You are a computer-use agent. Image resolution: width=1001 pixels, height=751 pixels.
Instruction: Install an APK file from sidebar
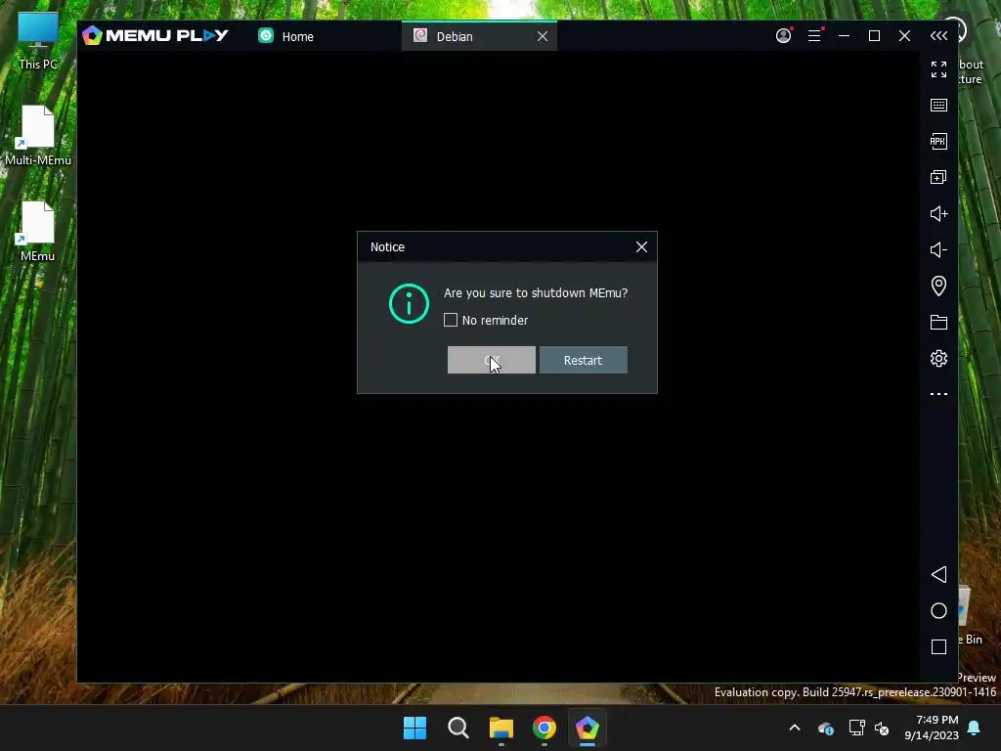(x=938, y=141)
